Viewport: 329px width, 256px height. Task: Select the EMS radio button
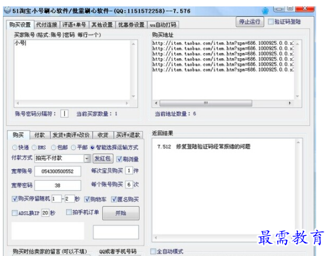click(x=34, y=148)
